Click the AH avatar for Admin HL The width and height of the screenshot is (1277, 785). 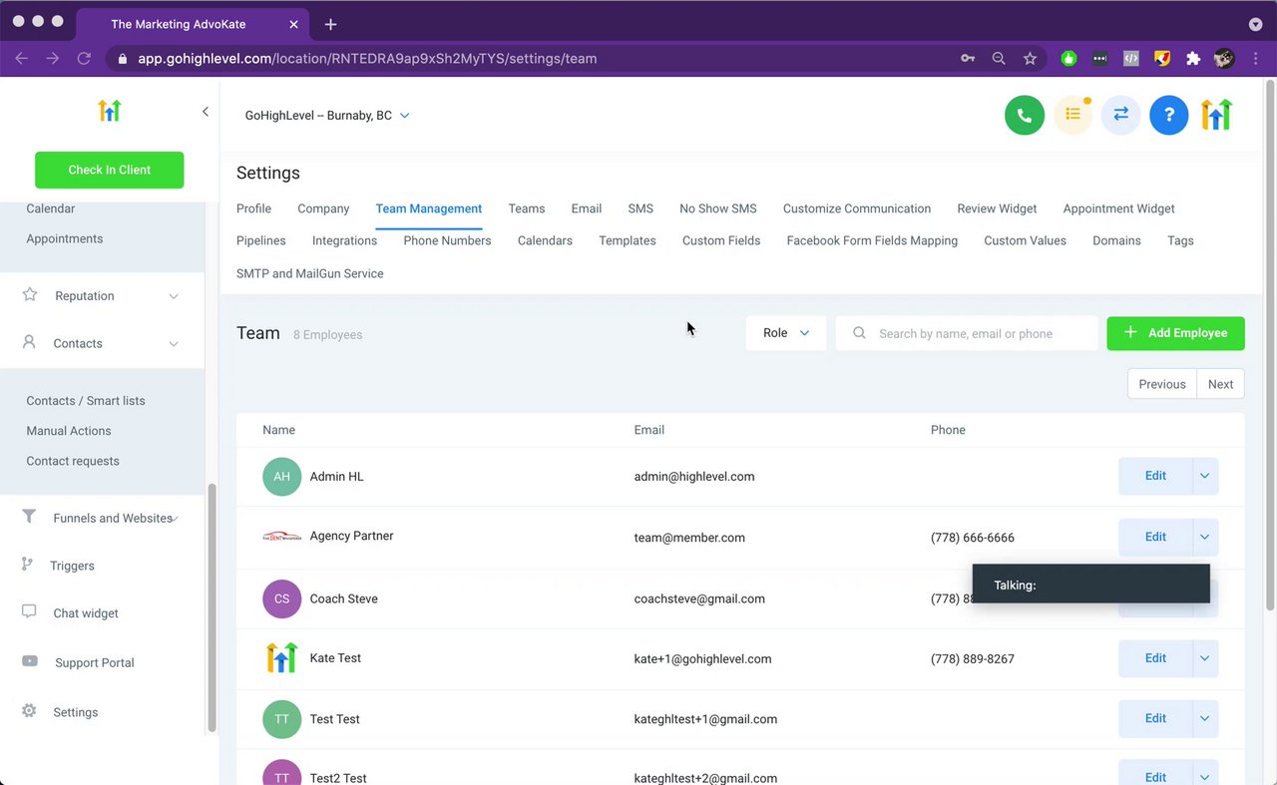point(281,477)
